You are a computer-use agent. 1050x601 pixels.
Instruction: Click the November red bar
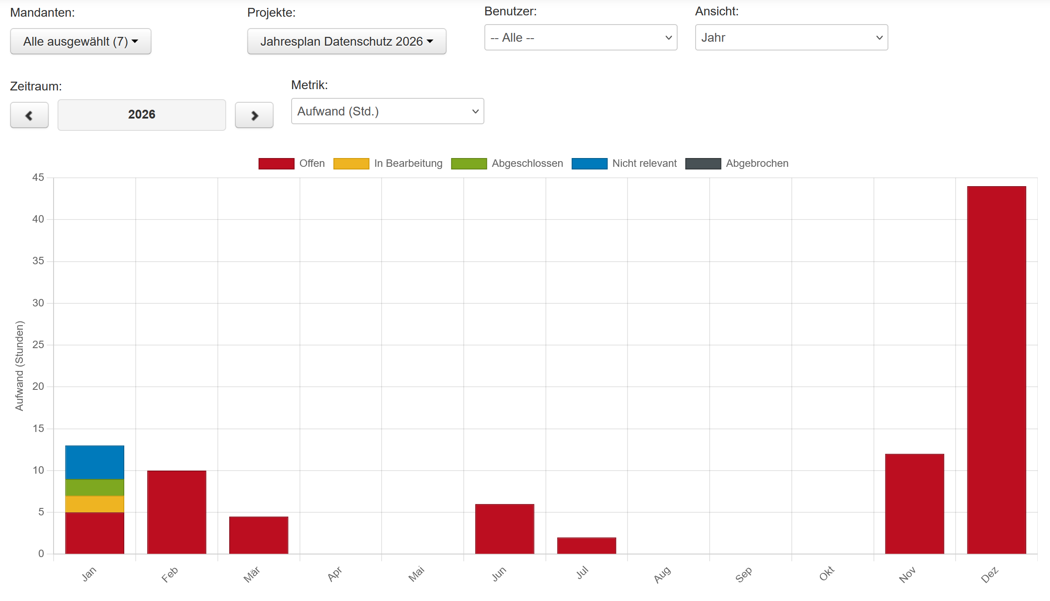tap(914, 503)
